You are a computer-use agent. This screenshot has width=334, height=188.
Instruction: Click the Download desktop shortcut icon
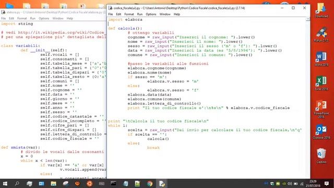[321, 9]
